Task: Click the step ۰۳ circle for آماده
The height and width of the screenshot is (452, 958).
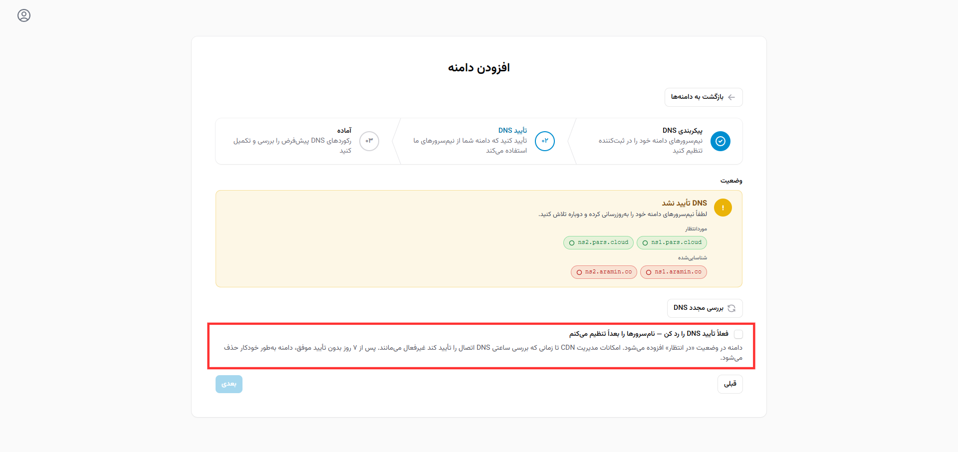Action: (369, 141)
